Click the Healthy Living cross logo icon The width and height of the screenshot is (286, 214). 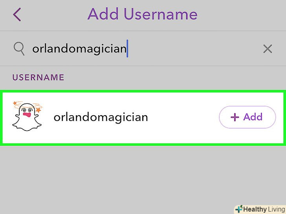(x=239, y=209)
